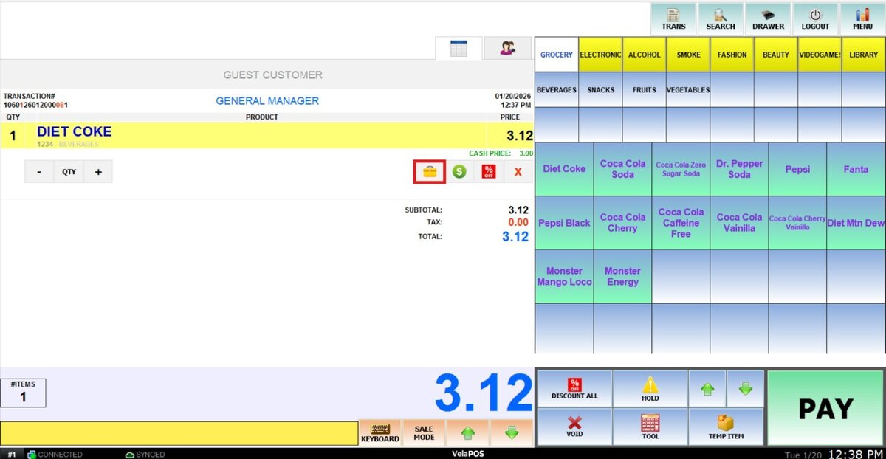Click down arrow next to SALE MODE
886x459 pixels.
coord(511,432)
